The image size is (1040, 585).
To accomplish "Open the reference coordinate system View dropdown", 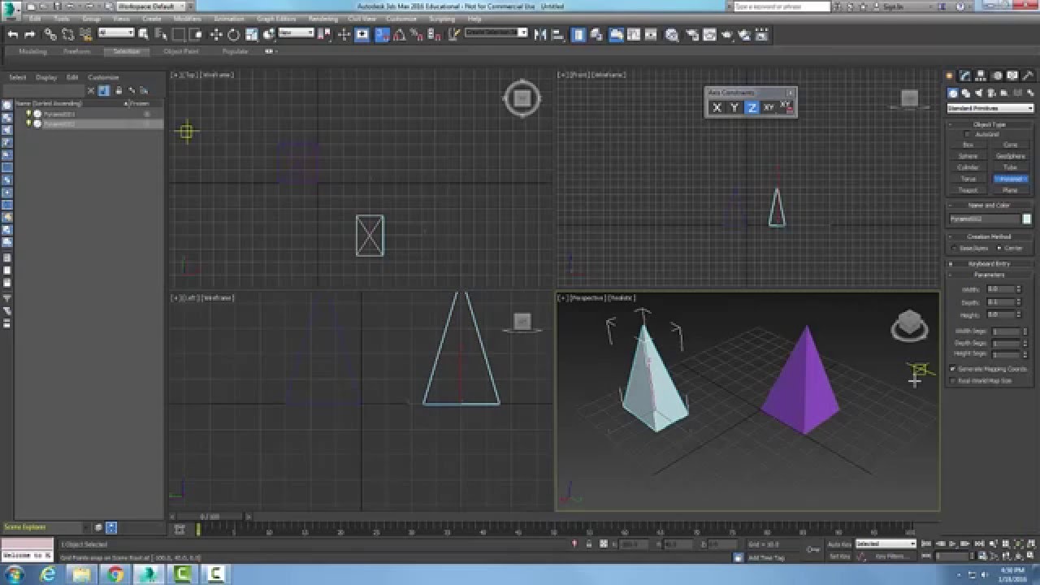I will (x=297, y=33).
